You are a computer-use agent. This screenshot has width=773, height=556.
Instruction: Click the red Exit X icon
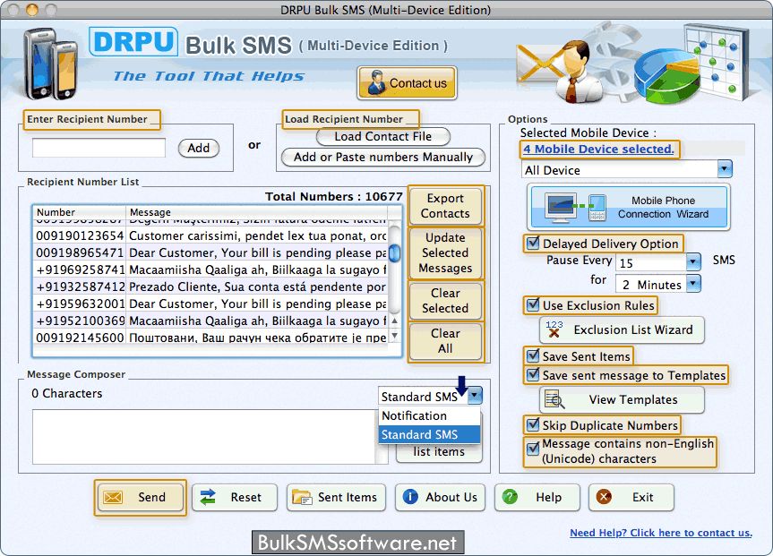pos(604,497)
